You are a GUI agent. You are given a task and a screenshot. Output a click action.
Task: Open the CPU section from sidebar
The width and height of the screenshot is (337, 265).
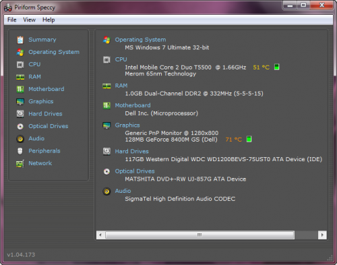[34, 65]
